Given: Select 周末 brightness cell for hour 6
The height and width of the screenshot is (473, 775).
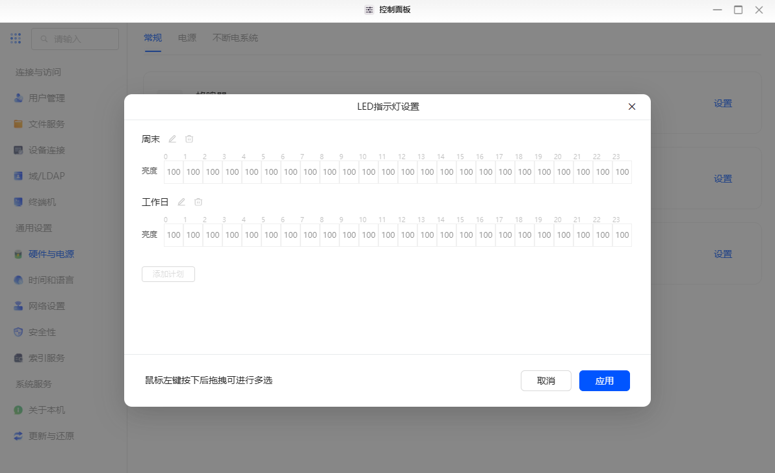Looking at the screenshot, I should [x=291, y=172].
